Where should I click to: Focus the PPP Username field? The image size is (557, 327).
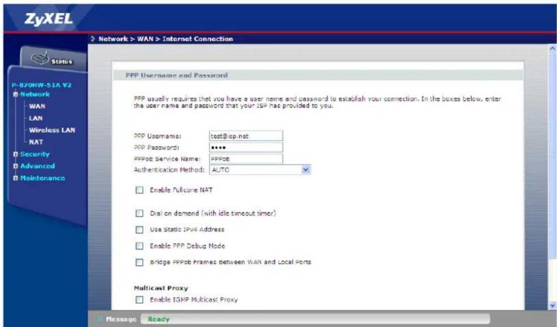click(246, 136)
